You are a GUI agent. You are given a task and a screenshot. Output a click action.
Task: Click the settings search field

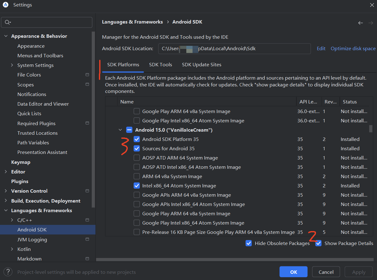pos(47,22)
